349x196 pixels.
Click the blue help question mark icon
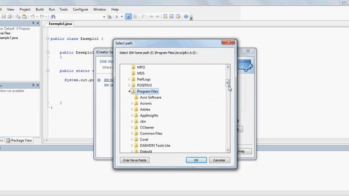(x=186, y=16)
